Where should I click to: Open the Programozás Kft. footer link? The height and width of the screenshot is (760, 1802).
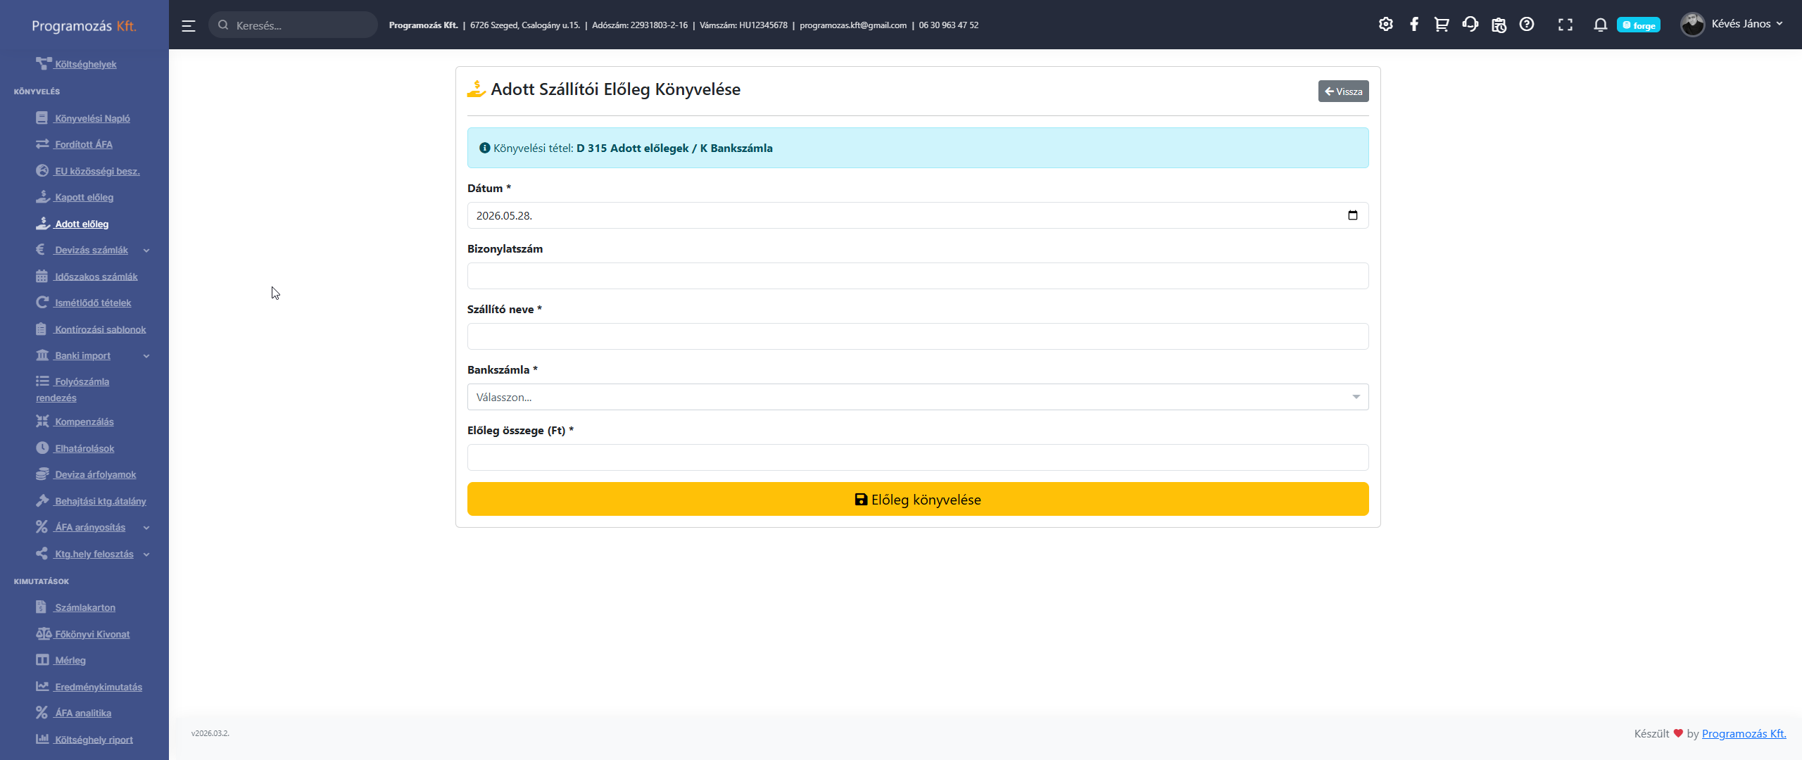coord(1744,733)
